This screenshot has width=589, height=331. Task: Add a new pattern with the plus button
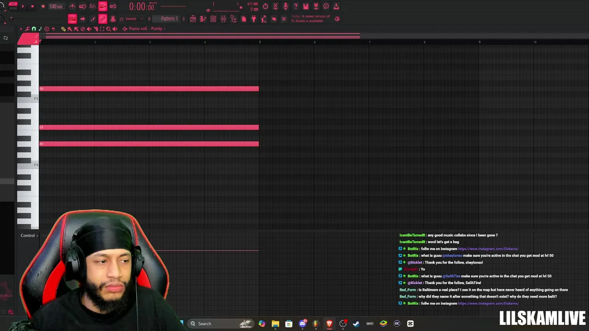[x=184, y=19]
